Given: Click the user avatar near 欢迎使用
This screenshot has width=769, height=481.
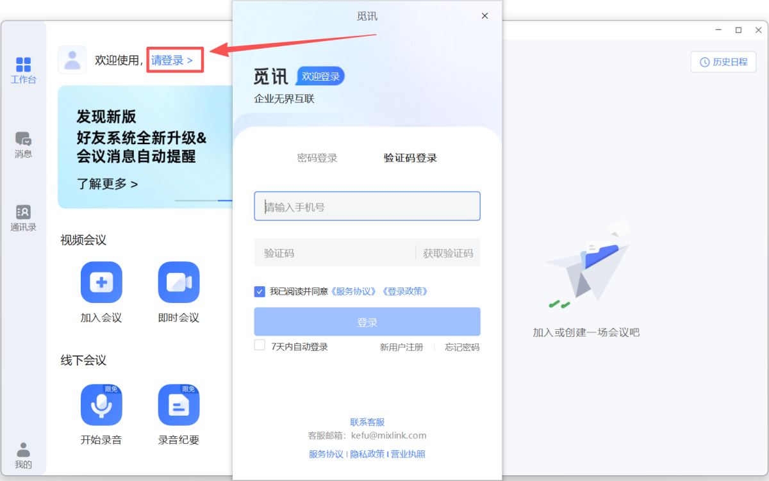Looking at the screenshot, I should point(72,59).
